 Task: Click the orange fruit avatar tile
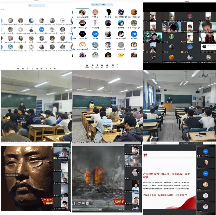tap(171, 57)
